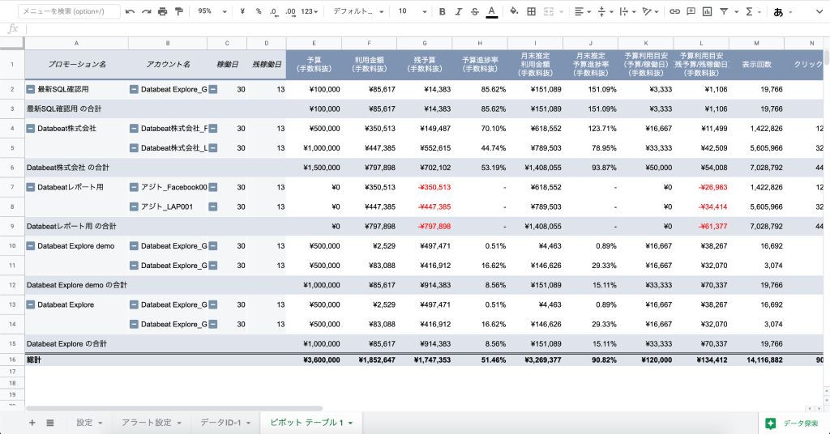Click the merge cells icon
The image size is (830, 434).
coord(549,11)
